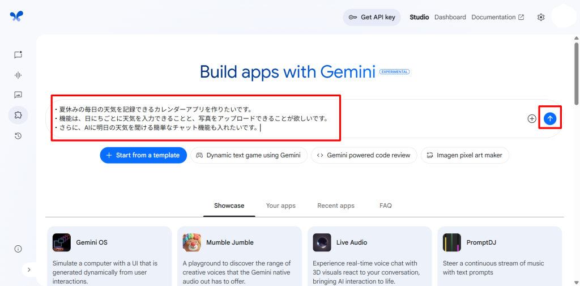Open the PromptDJ app card
The image size is (580, 286).
(500, 256)
